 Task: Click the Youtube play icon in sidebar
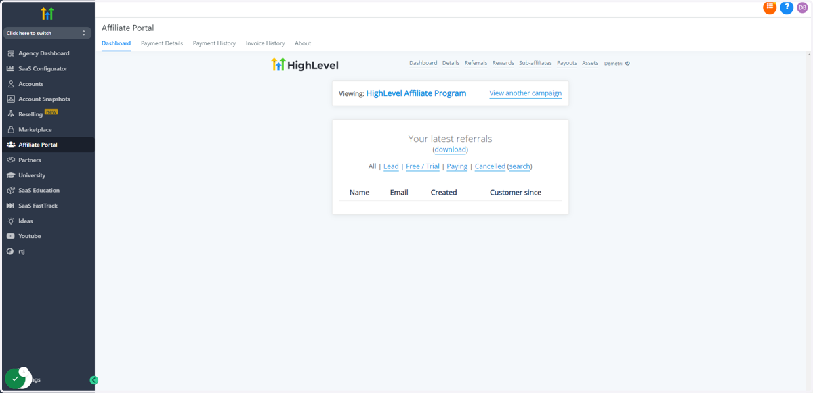[x=11, y=236]
